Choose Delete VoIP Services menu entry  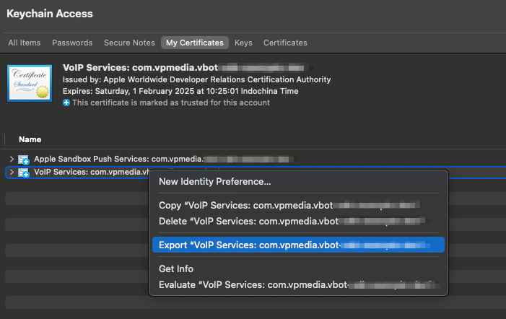(x=289, y=221)
